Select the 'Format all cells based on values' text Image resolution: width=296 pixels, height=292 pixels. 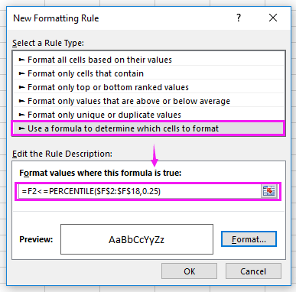(x=99, y=60)
